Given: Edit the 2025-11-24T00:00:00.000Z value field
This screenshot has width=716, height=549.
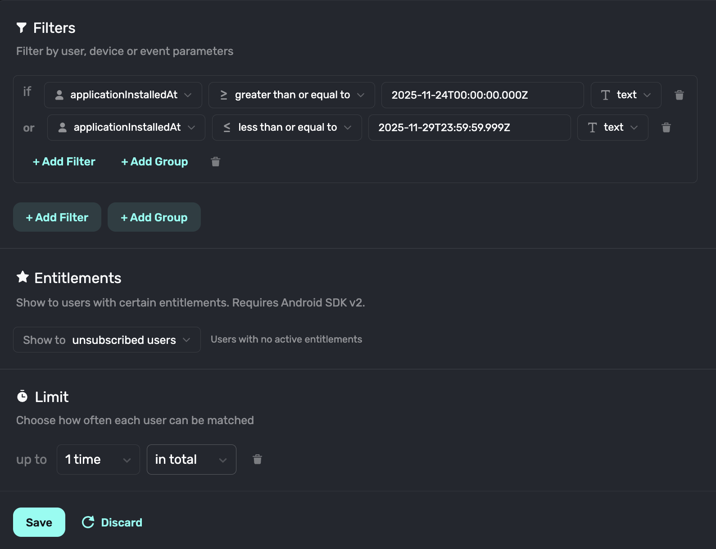Looking at the screenshot, I should 482,95.
